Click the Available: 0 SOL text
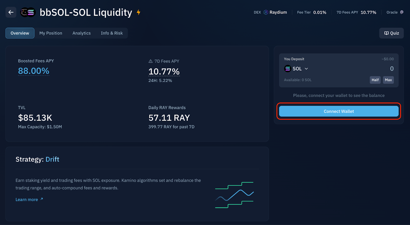 click(x=298, y=80)
